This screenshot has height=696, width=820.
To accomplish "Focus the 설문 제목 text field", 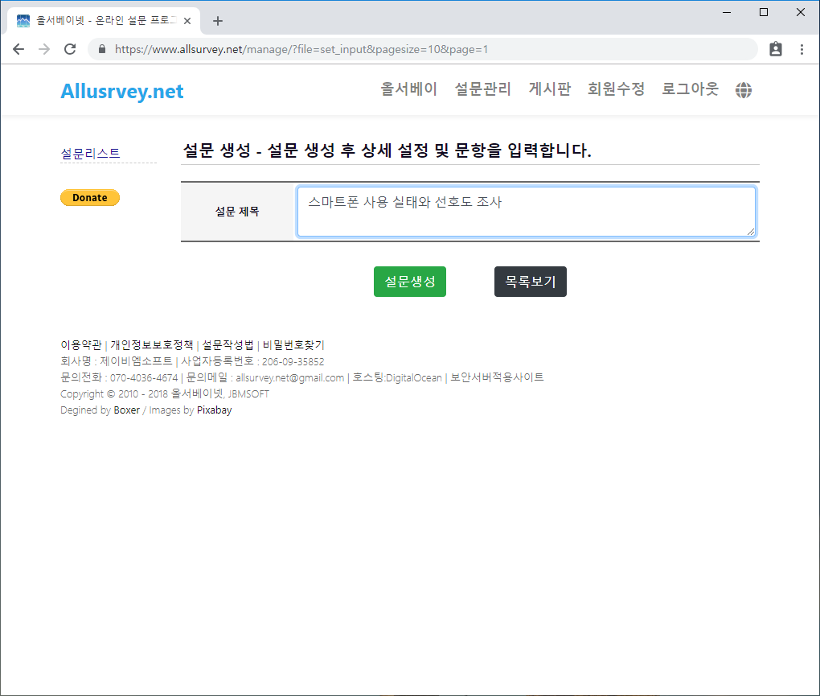I will click(526, 212).
